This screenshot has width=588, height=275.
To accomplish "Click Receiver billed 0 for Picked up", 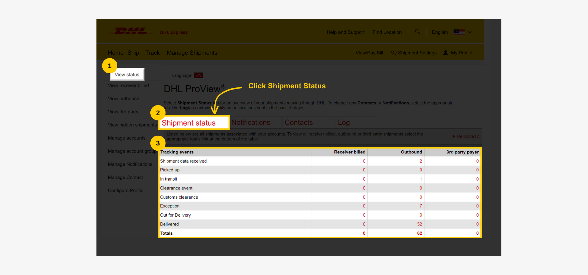I will tap(364, 170).
